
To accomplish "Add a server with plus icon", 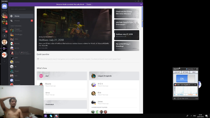I will click(x=4, y=61).
